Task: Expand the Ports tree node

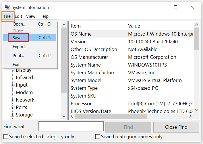Action: [x=12, y=108]
